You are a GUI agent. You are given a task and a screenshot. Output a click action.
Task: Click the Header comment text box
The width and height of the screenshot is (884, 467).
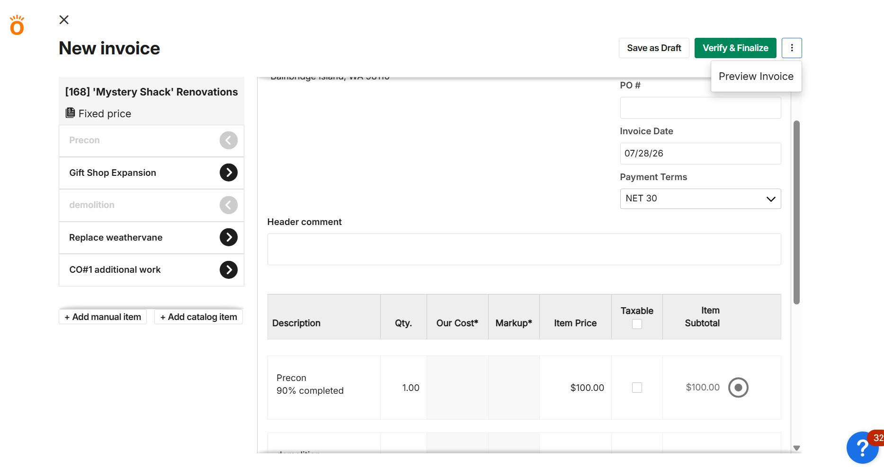524,249
